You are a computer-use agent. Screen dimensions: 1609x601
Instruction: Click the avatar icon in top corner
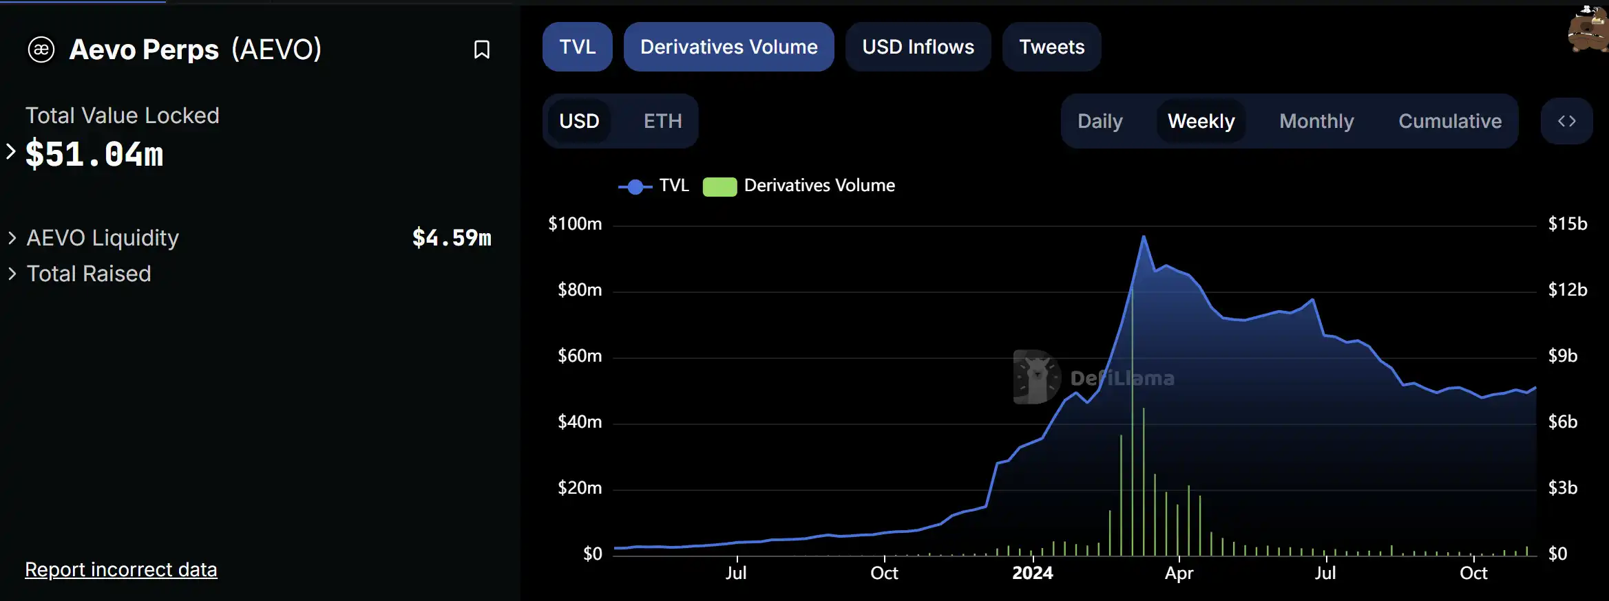[1589, 29]
